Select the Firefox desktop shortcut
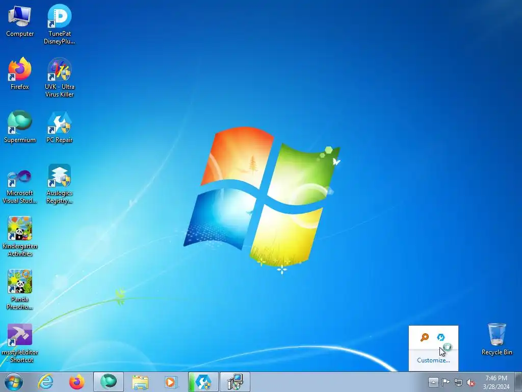The image size is (522, 392). [x=20, y=73]
